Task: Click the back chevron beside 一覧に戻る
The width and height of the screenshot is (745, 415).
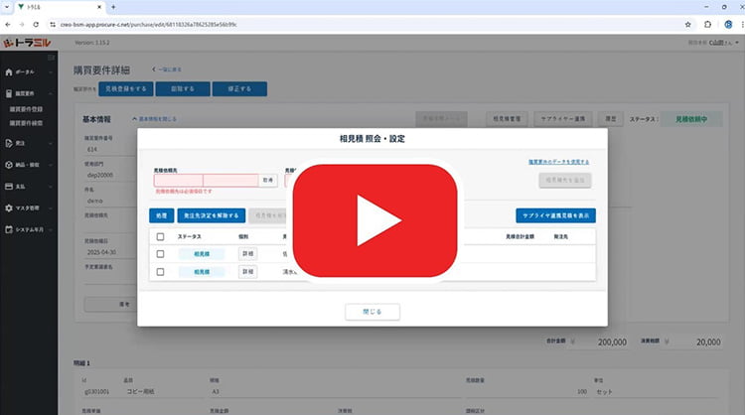Action: point(153,69)
